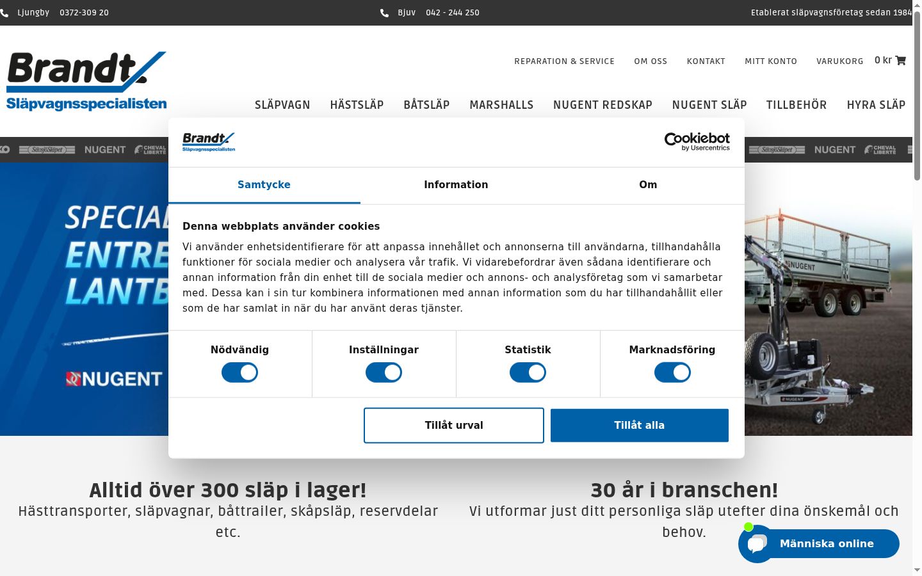Disable the Marknadsföring cookie switch

pos(672,372)
